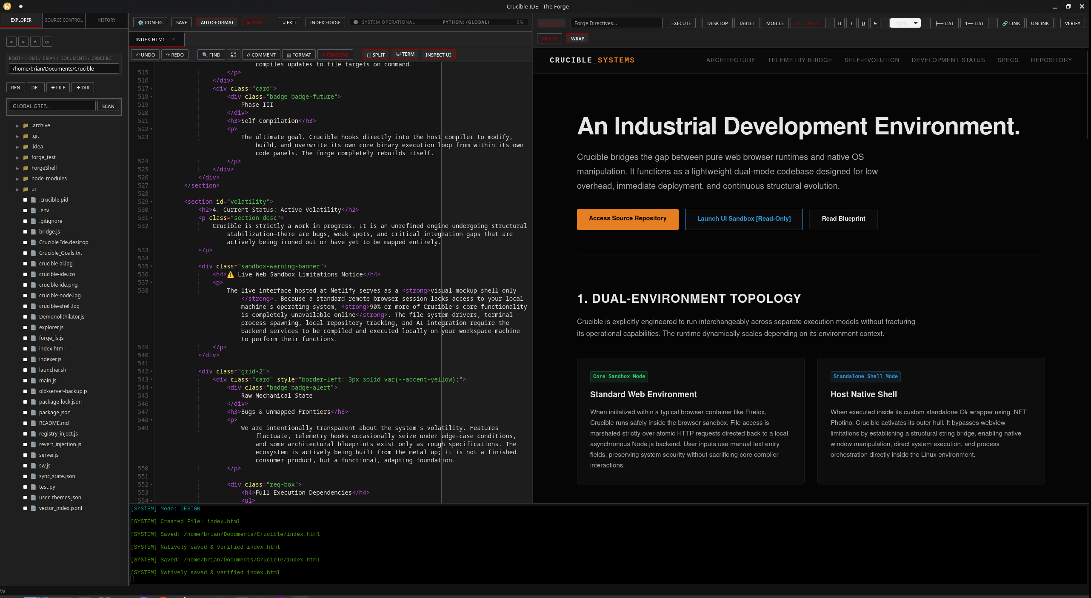Open server.js in the file tree
The height and width of the screenshot is (598, 1091).
49,455
